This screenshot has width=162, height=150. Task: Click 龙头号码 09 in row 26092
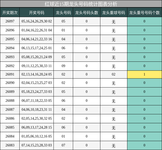coord(63,66)
